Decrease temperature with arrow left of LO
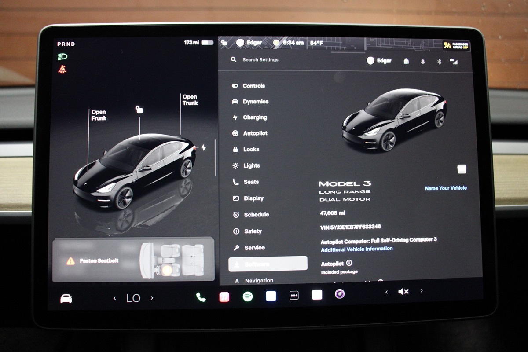The image size is (528, 352). pos(115,298)
